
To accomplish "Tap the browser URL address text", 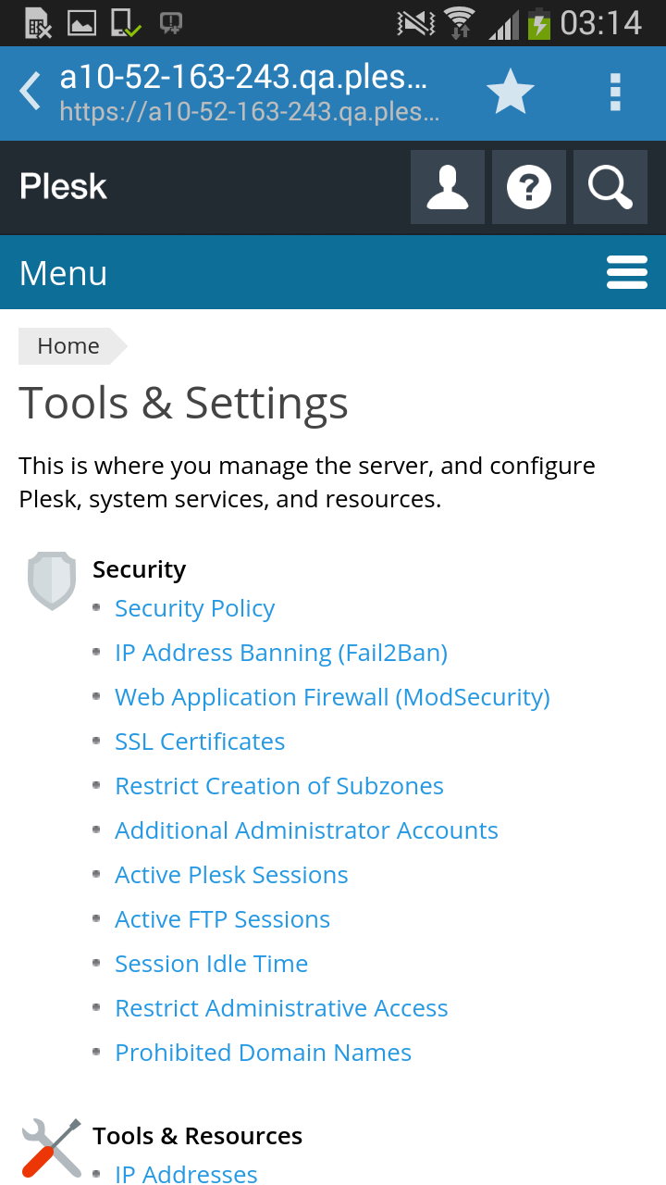I will [250, 113].
